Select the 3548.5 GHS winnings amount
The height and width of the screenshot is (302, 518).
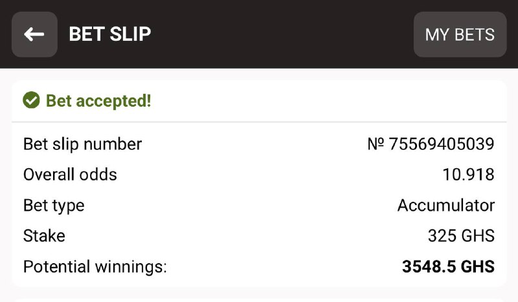tap(448, 266)
